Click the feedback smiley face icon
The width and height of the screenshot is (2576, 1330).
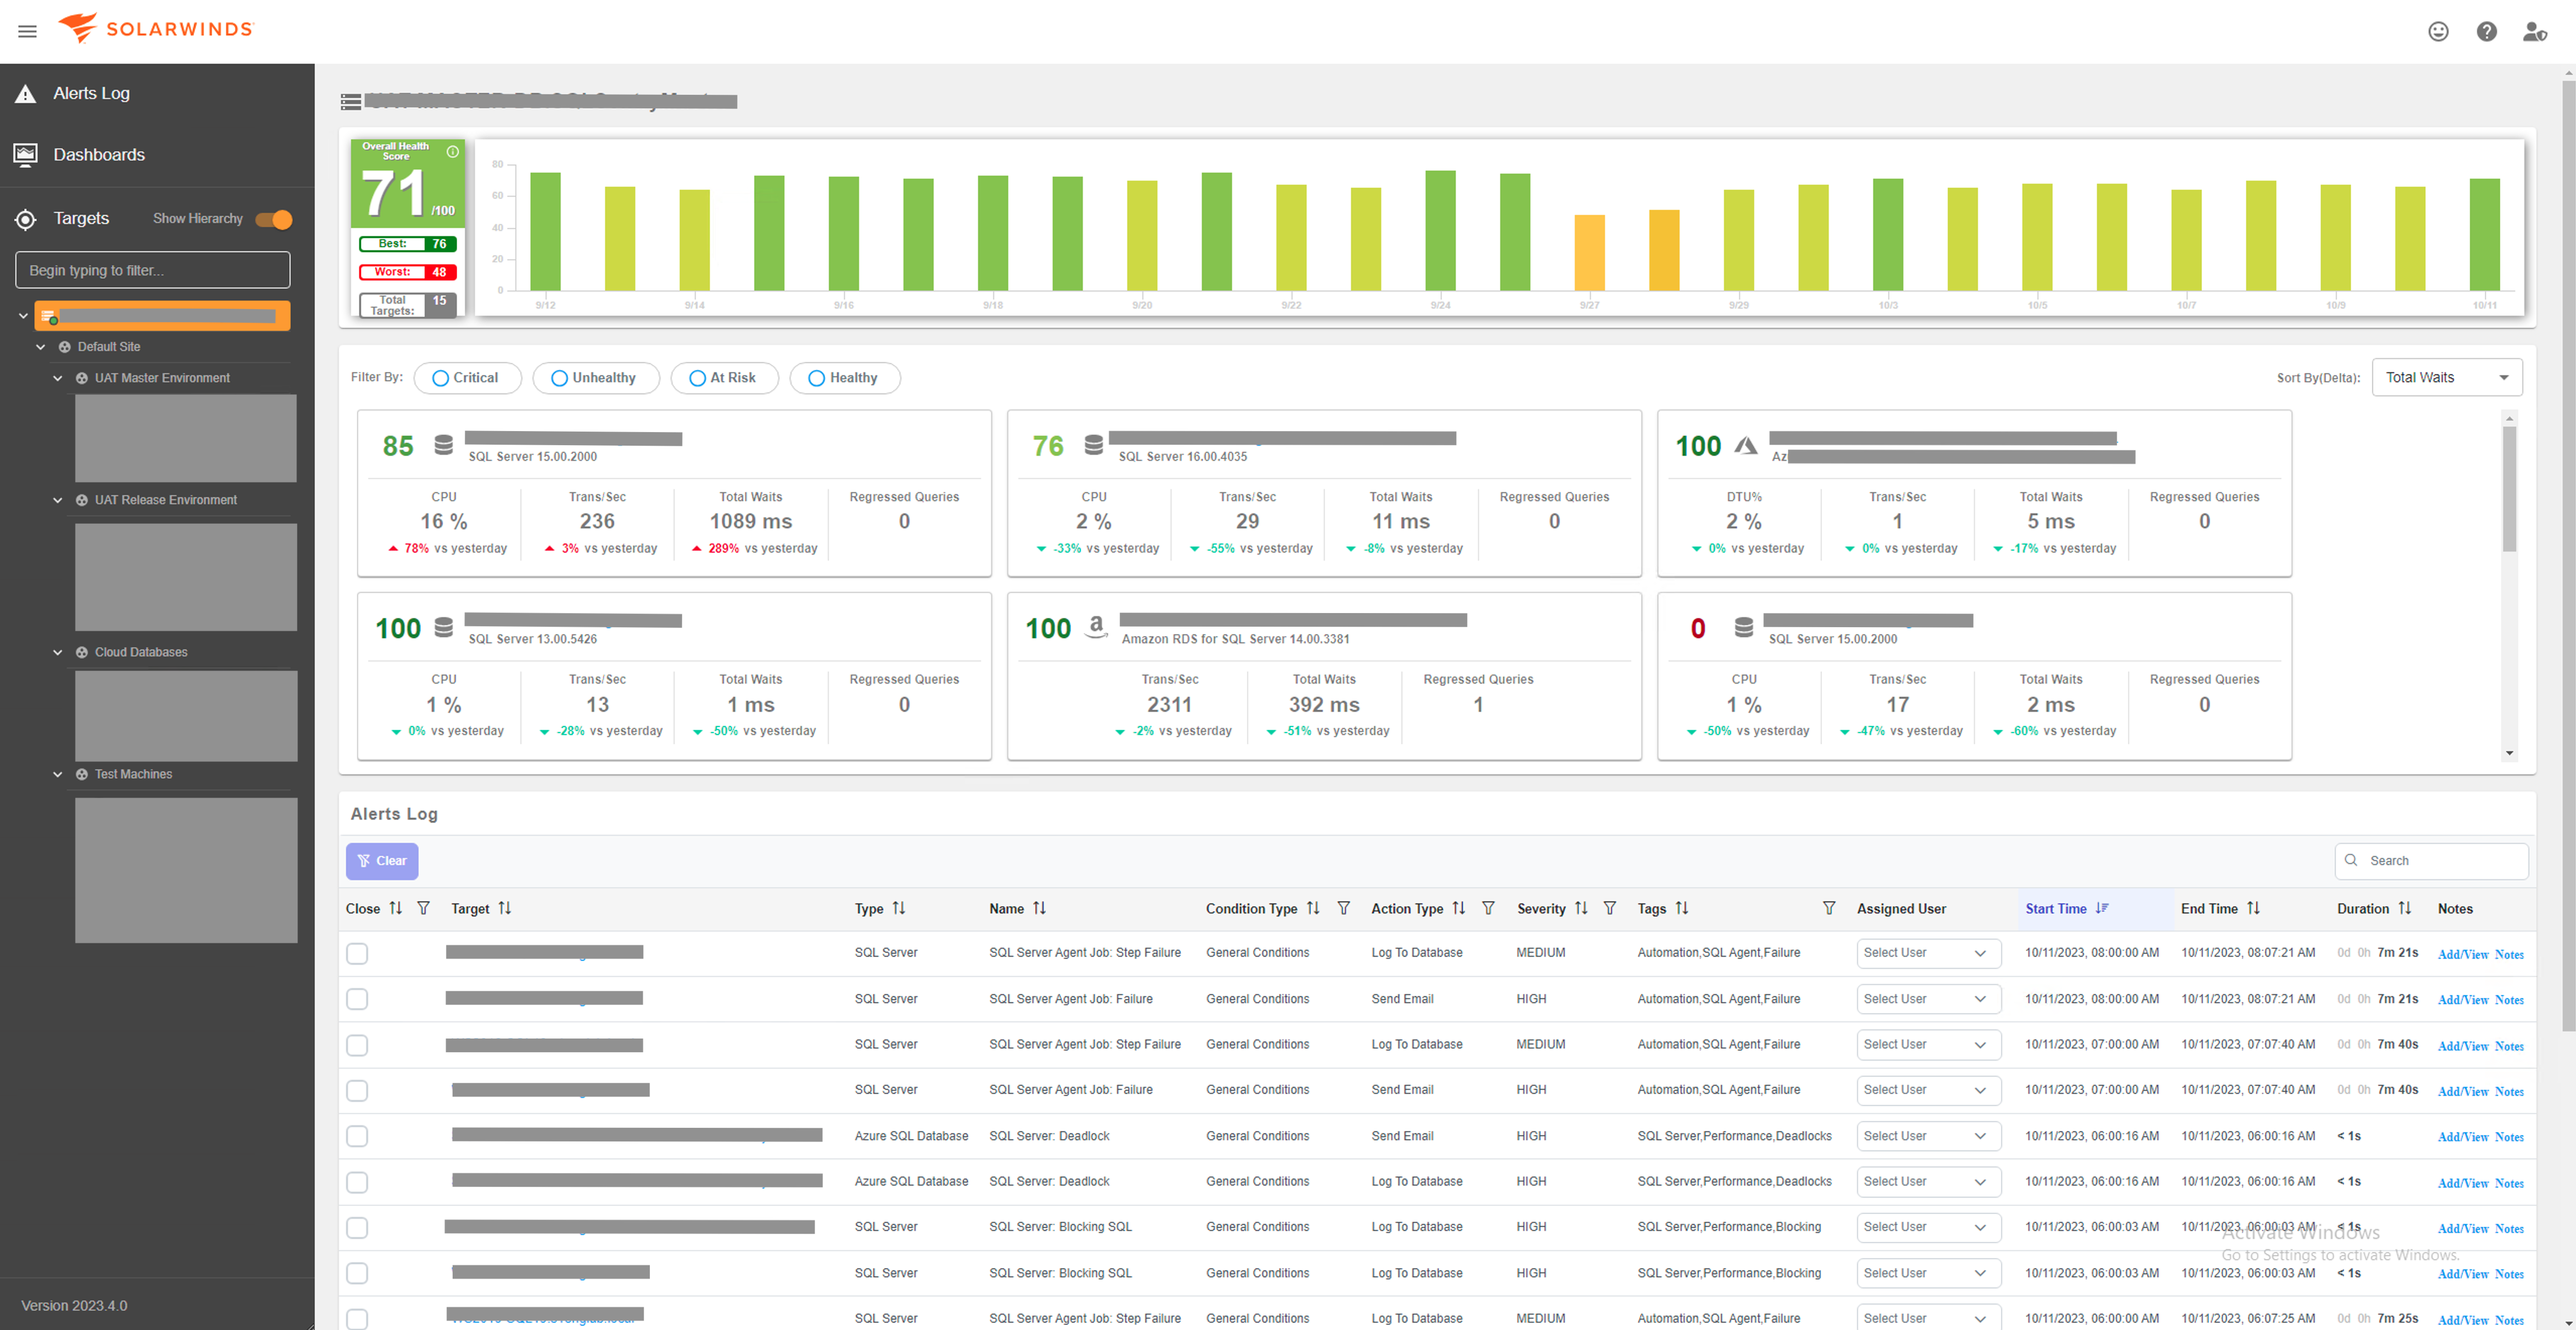coord(2438,31)
